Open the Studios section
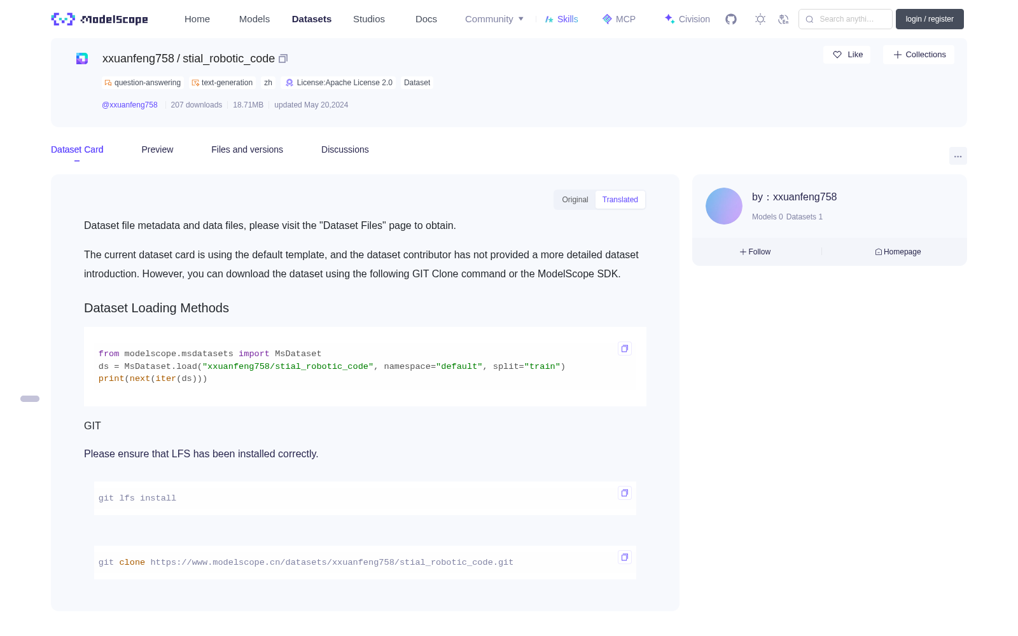Image resolution: width=1018 pixels, height=636 pixels. (369, 19)
